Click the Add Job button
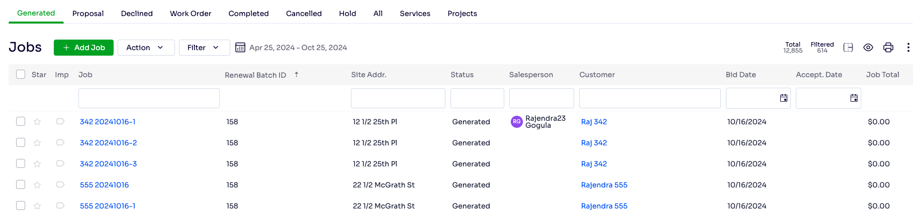Image resolution: width=913 pixels, height=212 pixels. click(x=83, y=48)
